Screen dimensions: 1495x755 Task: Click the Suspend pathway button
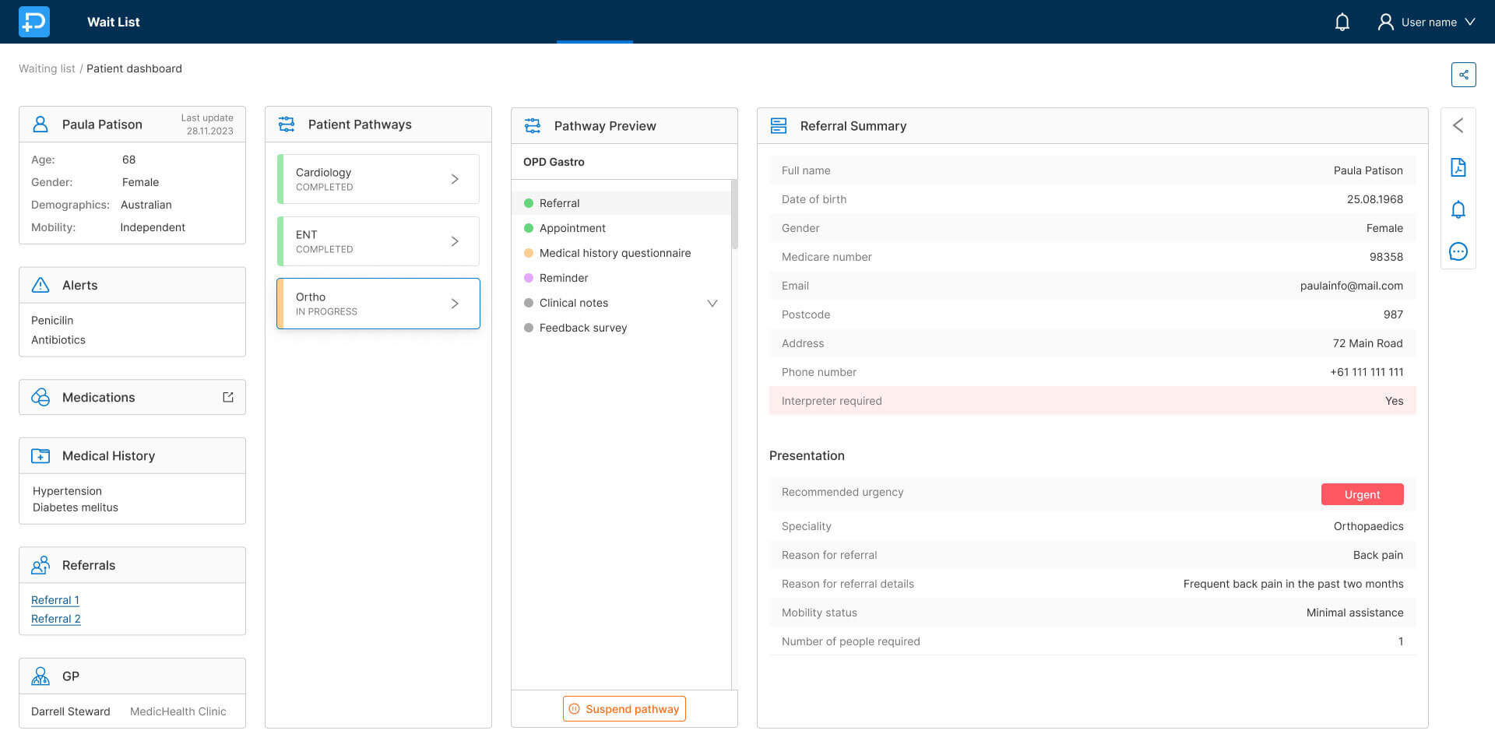coord(624,709)
